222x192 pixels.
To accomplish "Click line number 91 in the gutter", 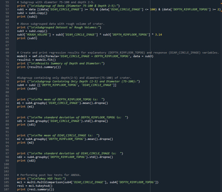I will [7, 132].
